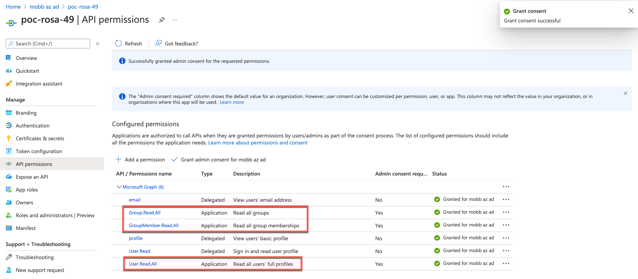Click the New support request person icon
This screenshot has height=279, width=638.
[x=9, y=270]
